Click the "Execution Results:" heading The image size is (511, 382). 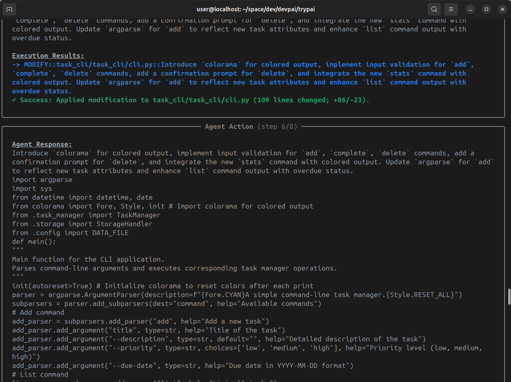[x=48, y=56]
